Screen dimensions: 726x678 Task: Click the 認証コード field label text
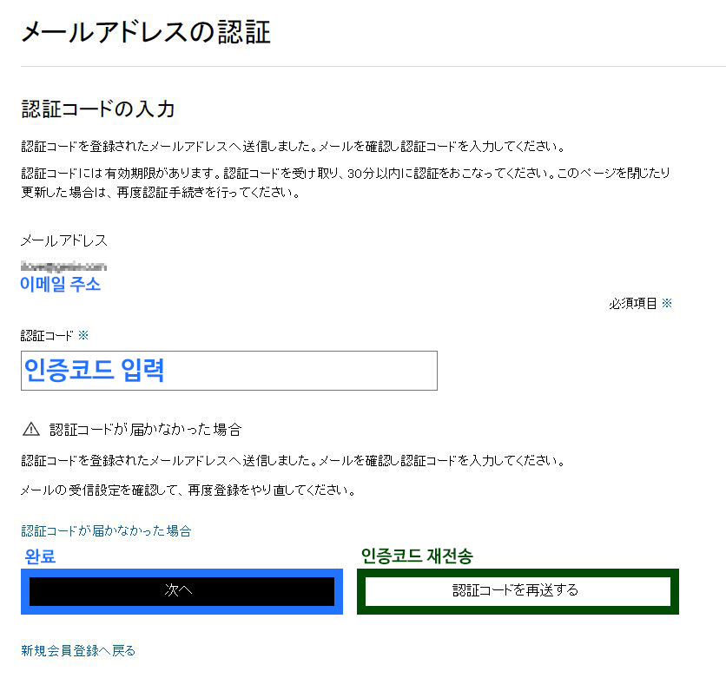[47, 335]
